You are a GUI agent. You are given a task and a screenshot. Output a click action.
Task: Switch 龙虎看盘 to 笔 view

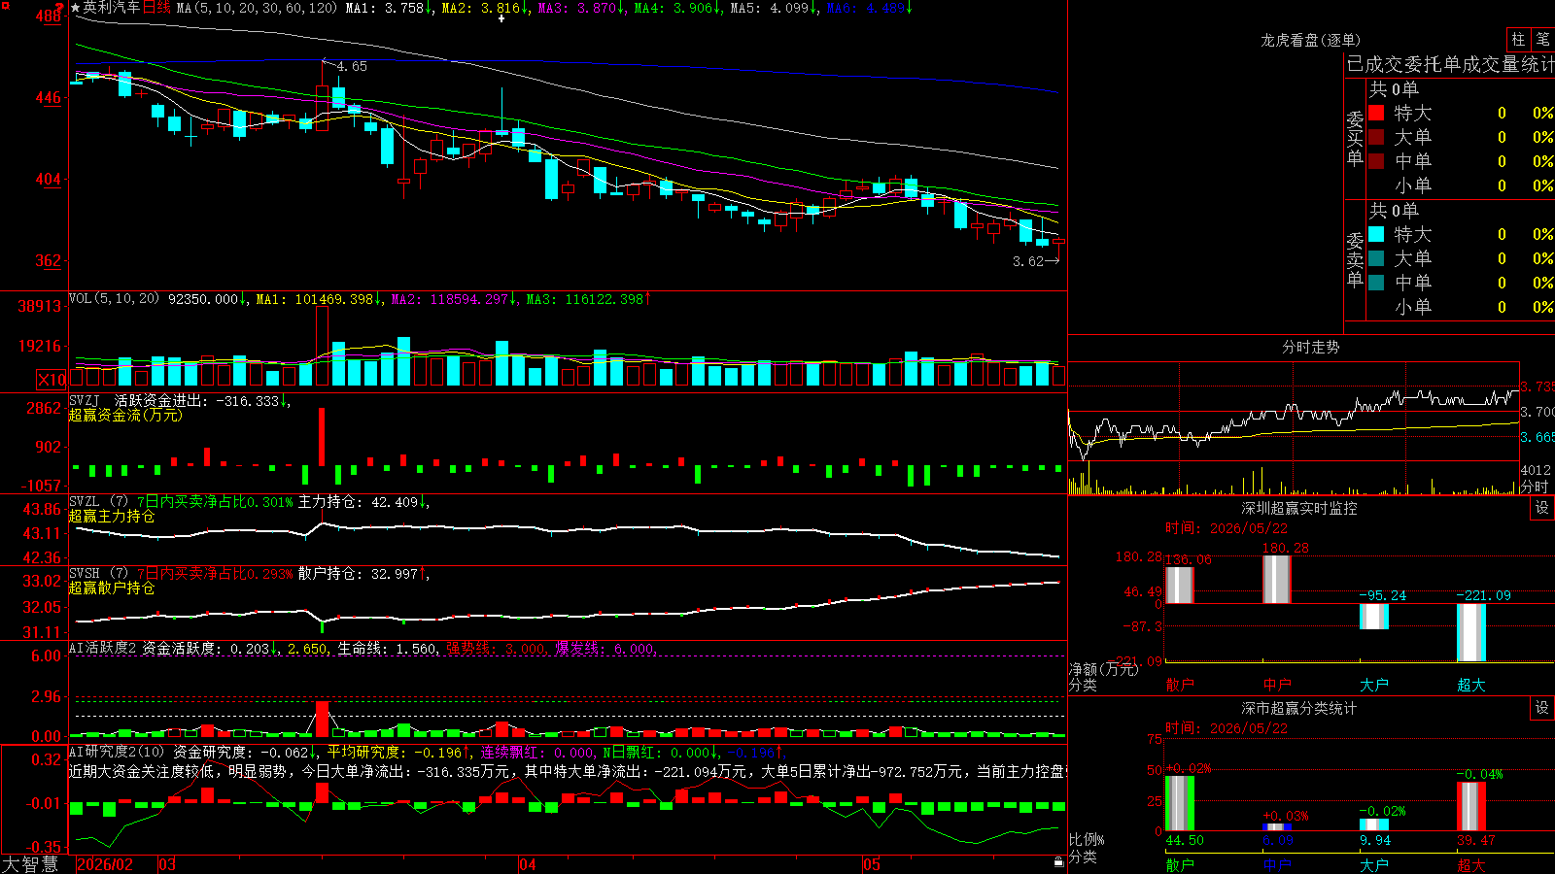(x=1542, y=39)
